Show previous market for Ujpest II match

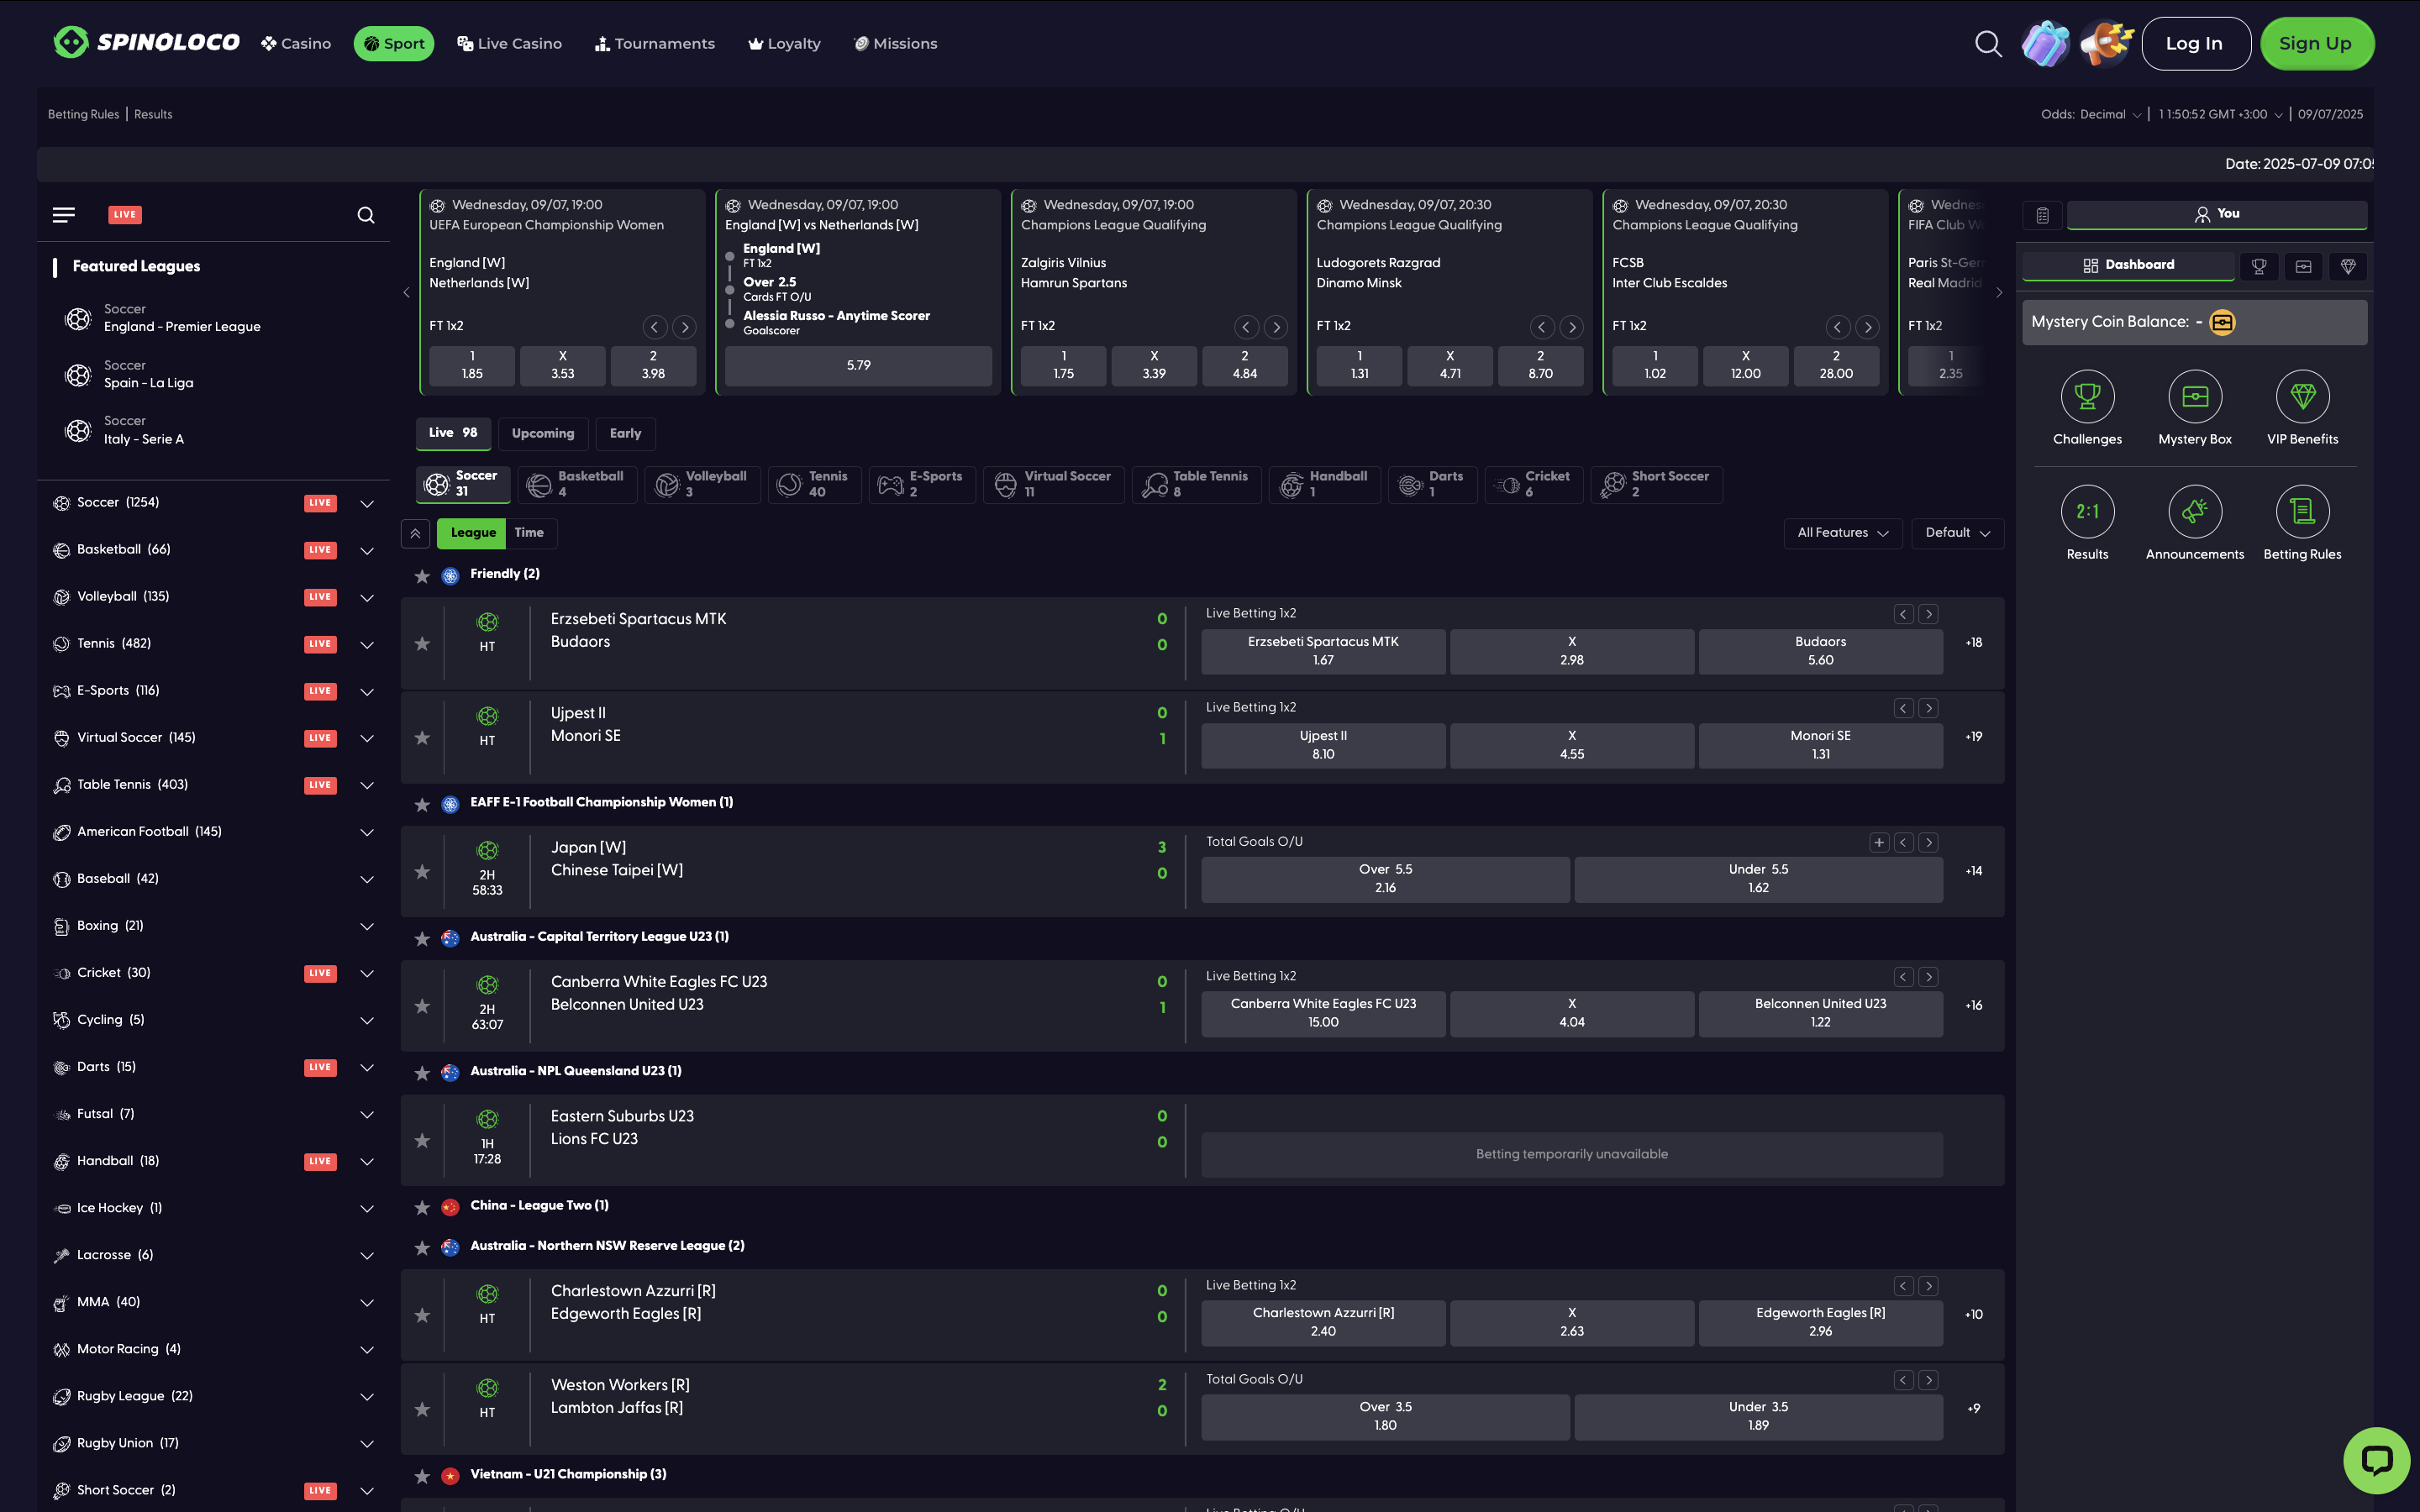click(x=1903, y=709)
